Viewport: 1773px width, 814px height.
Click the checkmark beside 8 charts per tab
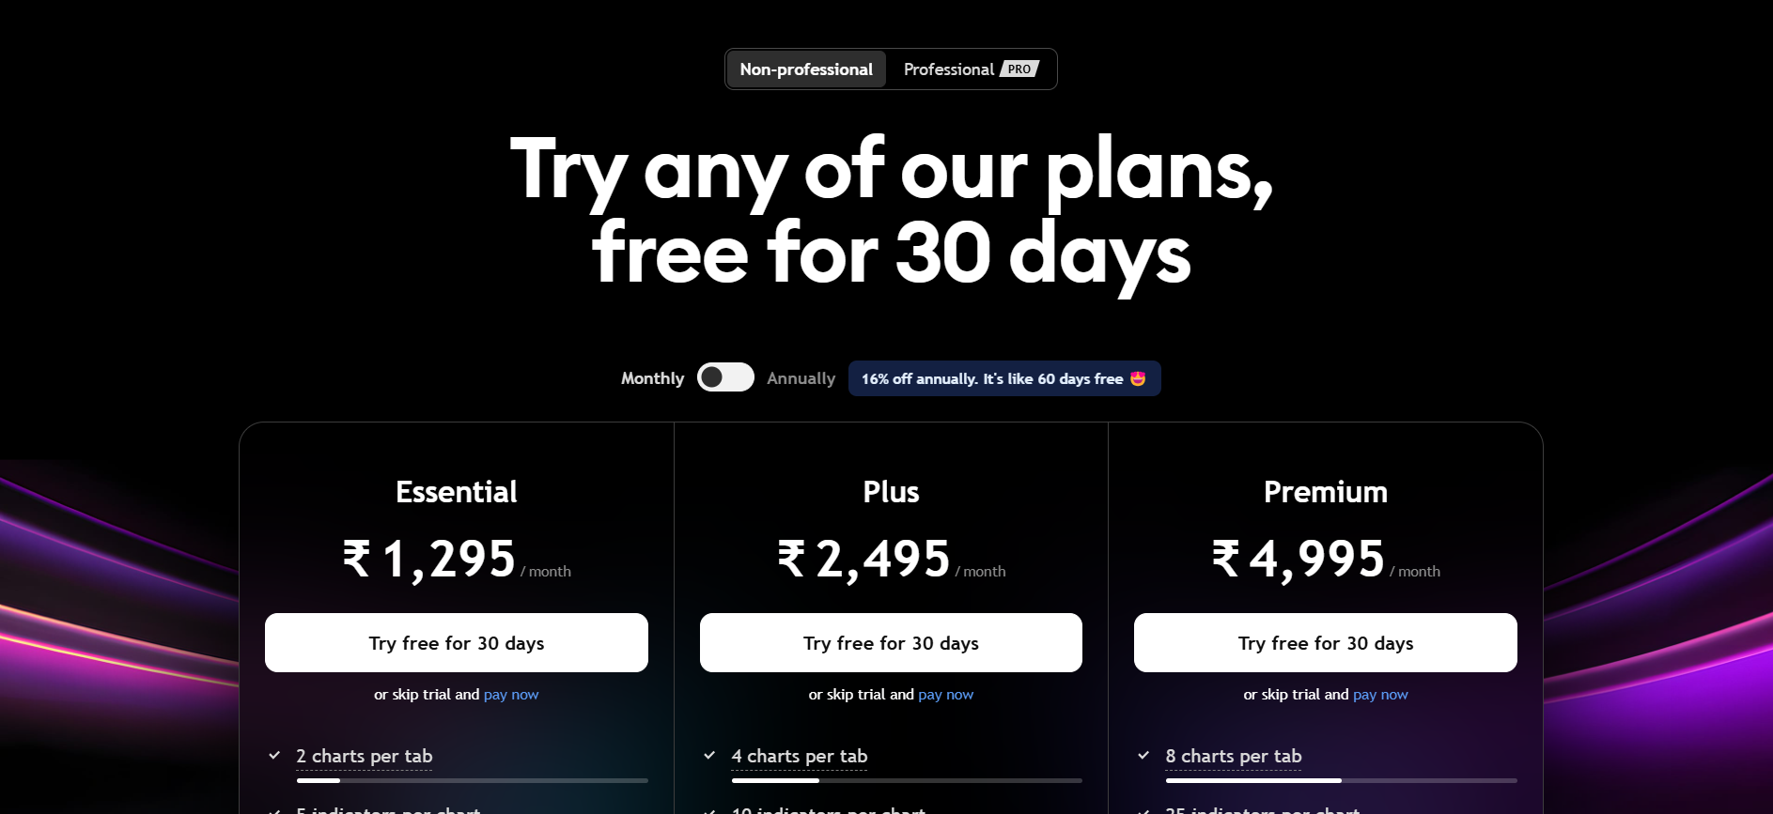[x=1143, y=755]
